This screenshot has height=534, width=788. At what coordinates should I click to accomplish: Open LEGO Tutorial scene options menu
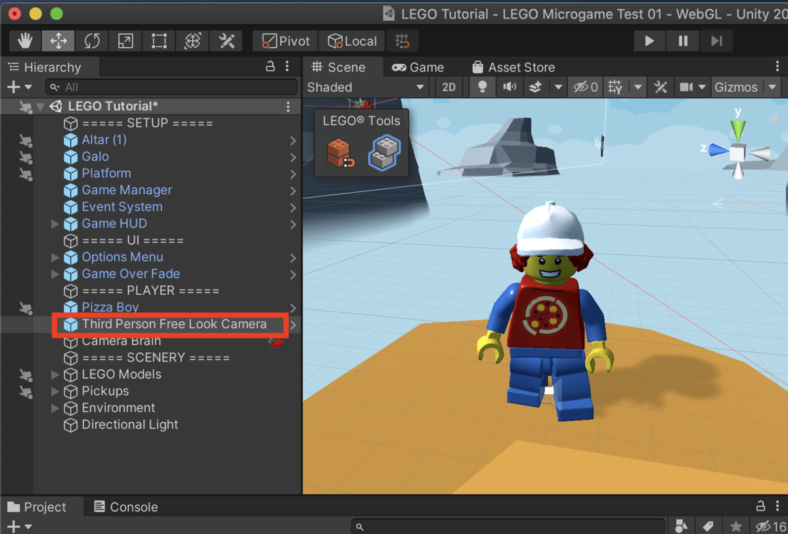[288, 106]
